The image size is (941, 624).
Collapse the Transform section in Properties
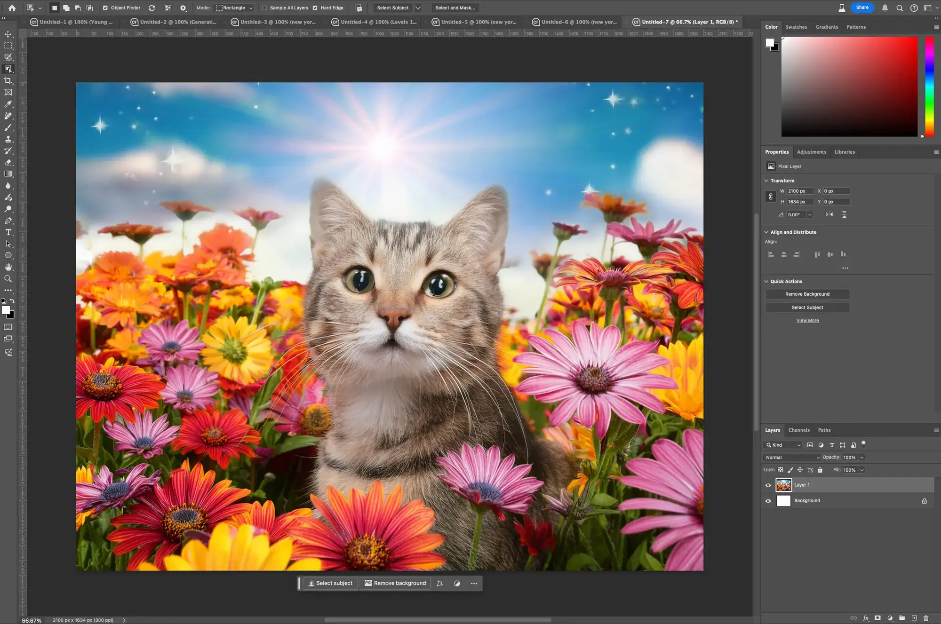[x=767, y=180]
